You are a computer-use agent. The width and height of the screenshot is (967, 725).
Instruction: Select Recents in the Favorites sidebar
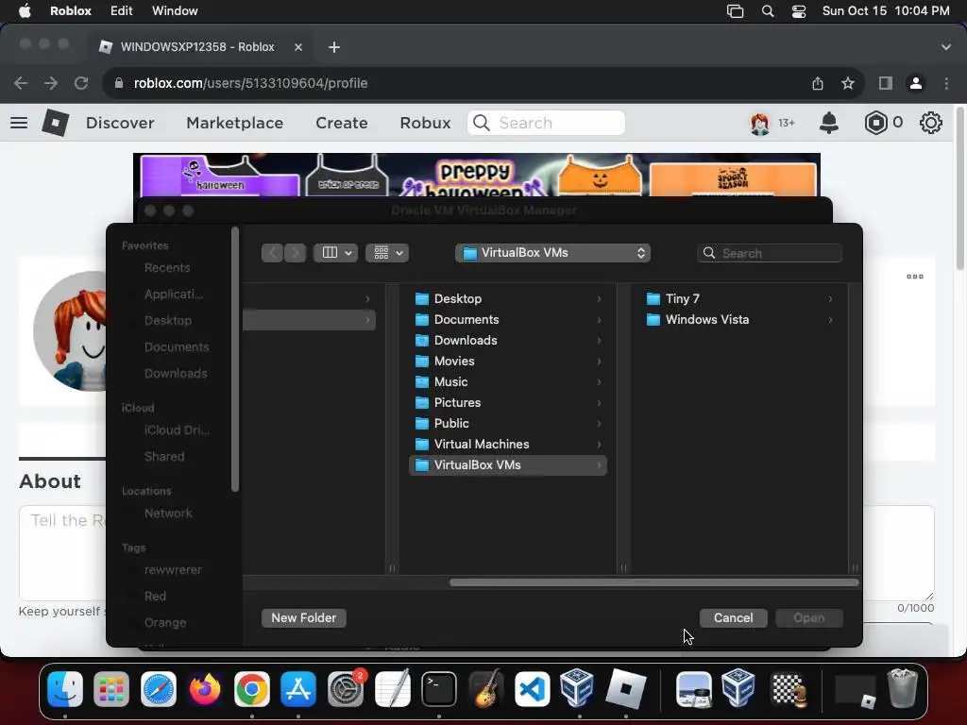[x=167, y=267]
